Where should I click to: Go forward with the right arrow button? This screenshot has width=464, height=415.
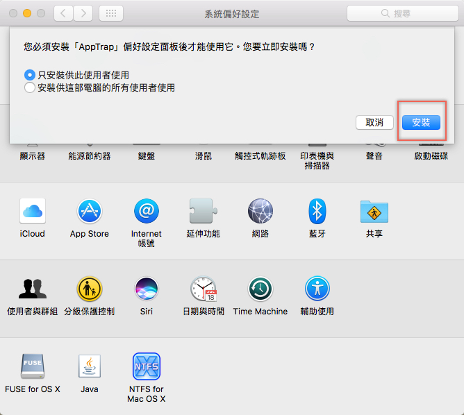[x=83, y=13]
